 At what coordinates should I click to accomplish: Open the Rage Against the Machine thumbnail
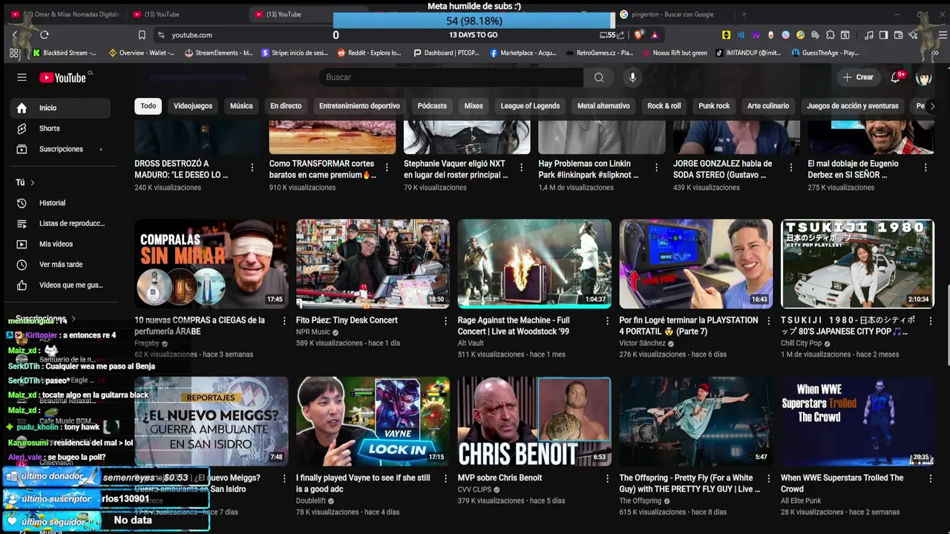point(534,263)
